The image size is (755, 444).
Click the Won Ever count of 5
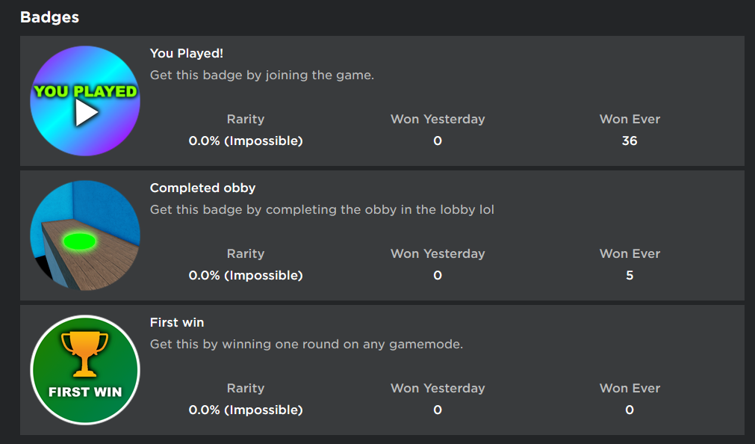click(x=630, y=275)
